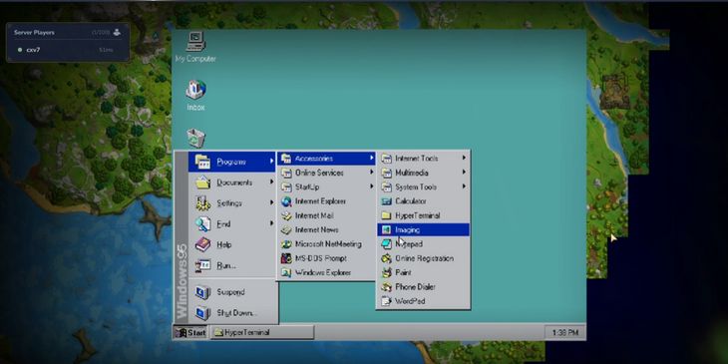This screenshot has height=364, width=728.
Task: Click the Phone Dialer icon
Action: tap(386, 287)
